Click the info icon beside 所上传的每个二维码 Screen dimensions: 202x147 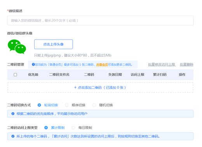pos(13,136)
